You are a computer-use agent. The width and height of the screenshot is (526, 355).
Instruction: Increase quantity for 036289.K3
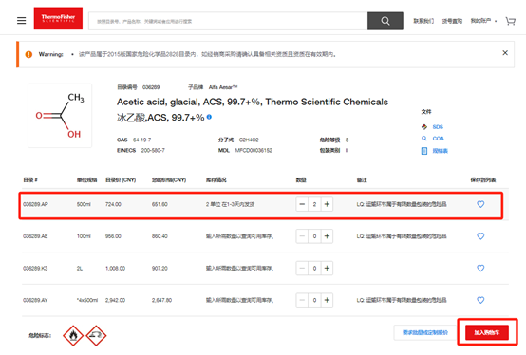pyautogui.click(x=327, y=269)
